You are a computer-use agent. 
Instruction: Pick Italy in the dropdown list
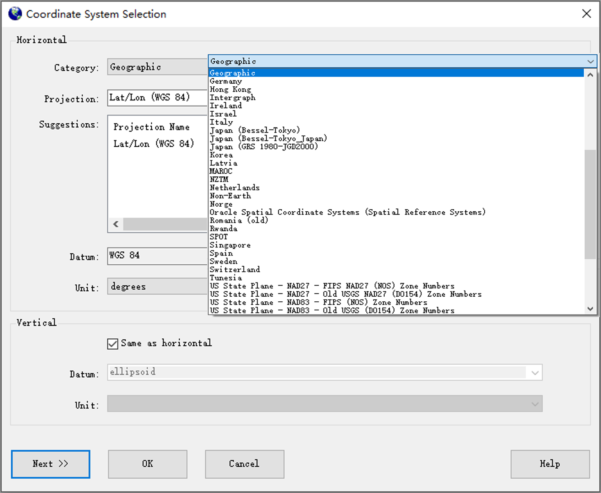click(x=396, y=122)
